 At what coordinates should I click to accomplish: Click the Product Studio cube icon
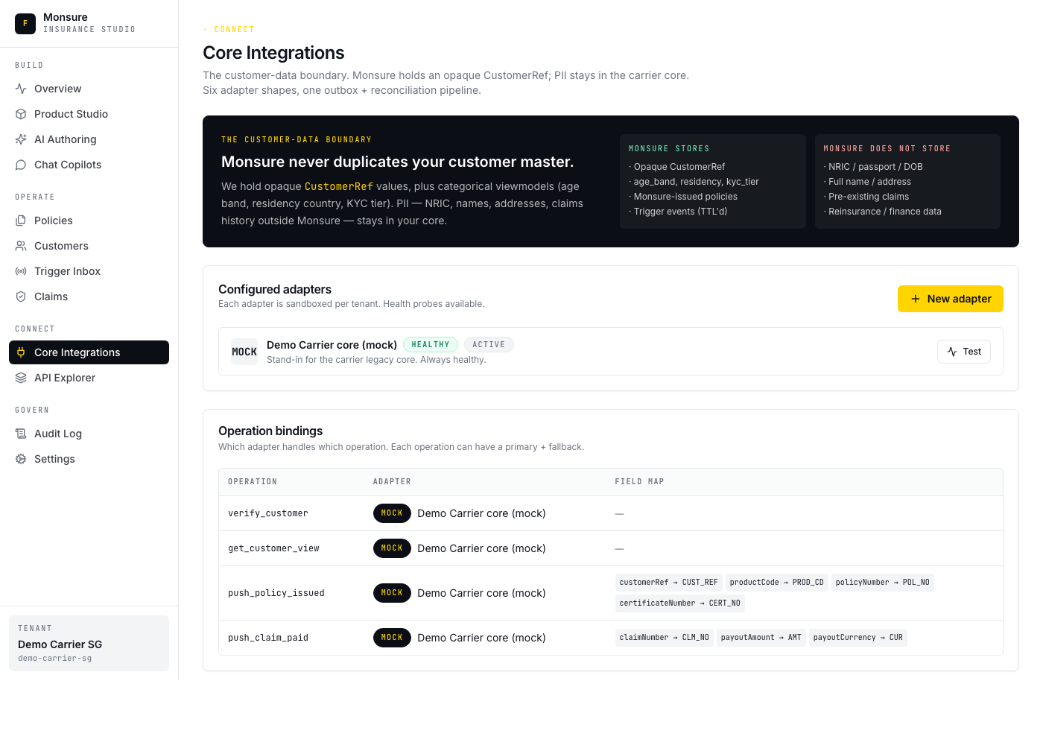21,114
